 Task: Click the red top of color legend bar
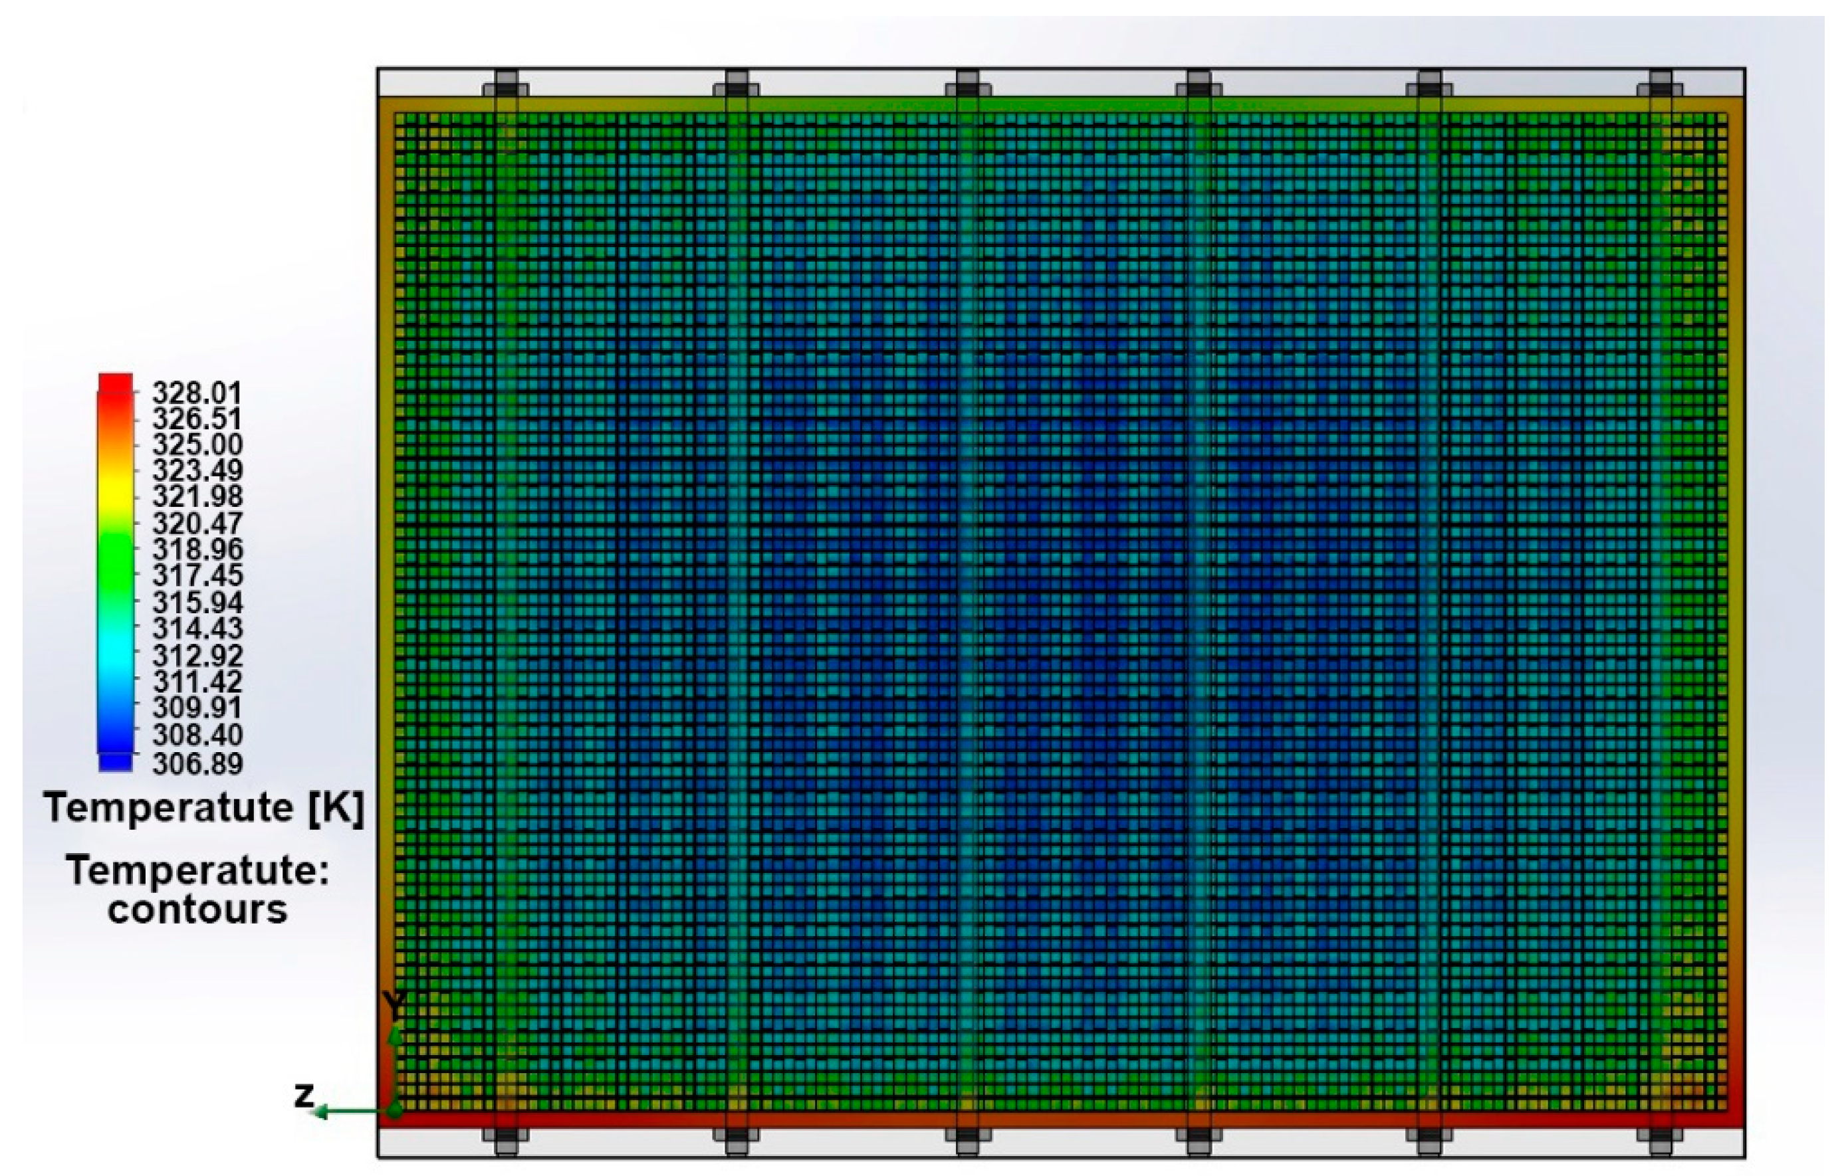115,381
